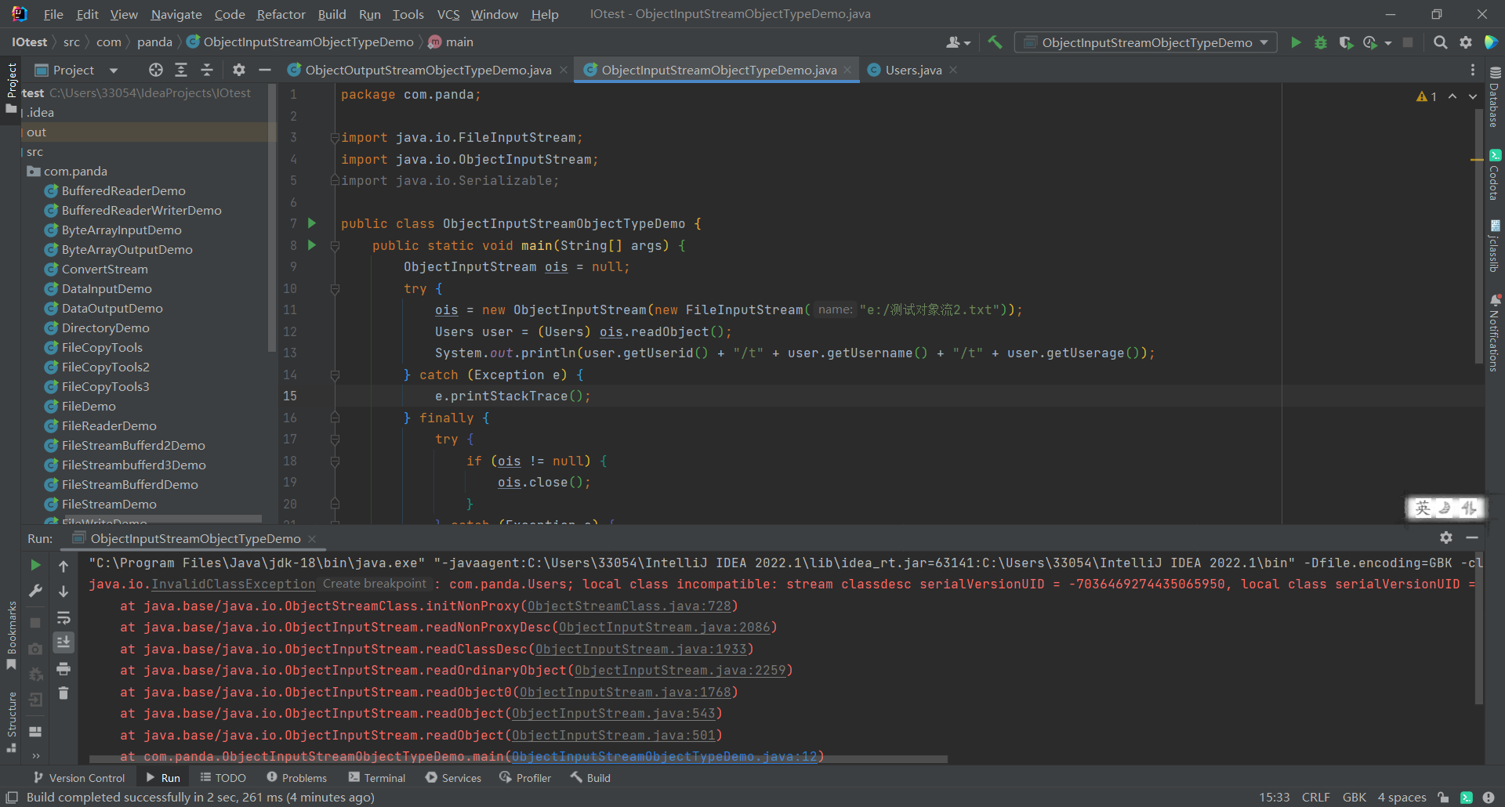Image resolution: width=1505 pixels, height=807 pixels.
Task: Open Codota side panel
Action: [1494, 175]
